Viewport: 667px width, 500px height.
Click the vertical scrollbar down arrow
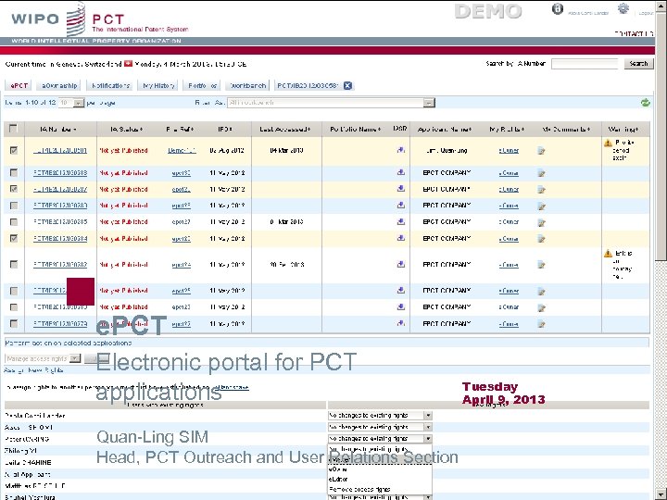[x=661, y=494]
